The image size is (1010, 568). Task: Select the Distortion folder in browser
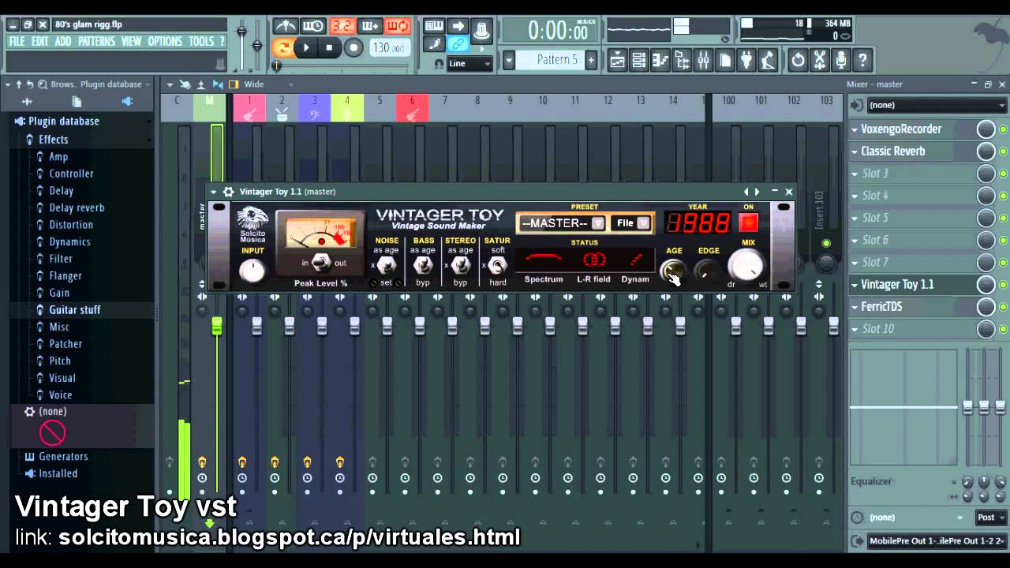pyautogui.click(x=71, y=225)
